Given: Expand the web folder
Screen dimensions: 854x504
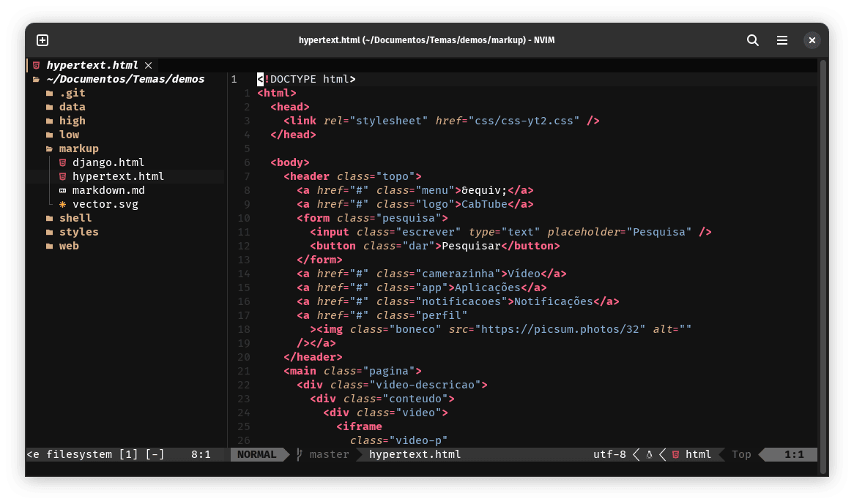Looking at the screenshot, I should pyautogui.click(x=69, y=246).
